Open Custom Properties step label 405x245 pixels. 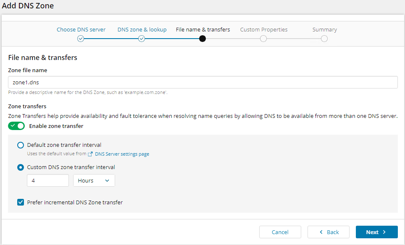pos(264,30)
